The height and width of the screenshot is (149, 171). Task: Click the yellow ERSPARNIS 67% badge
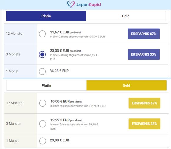point(144,103)
